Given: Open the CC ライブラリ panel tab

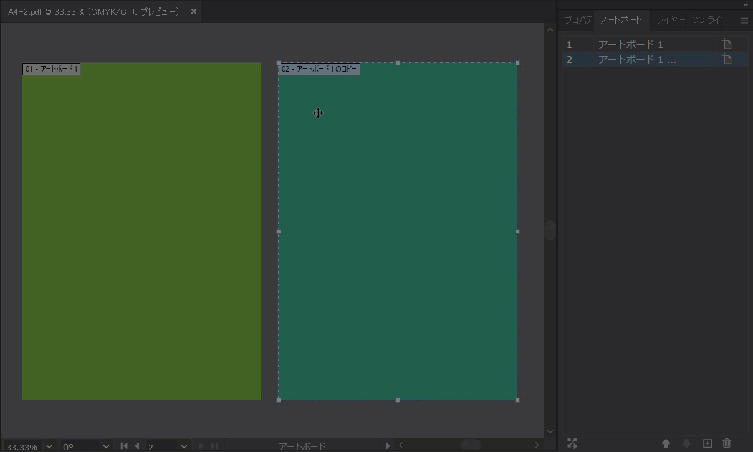Looking at the screenshot, I should (706, 20).
